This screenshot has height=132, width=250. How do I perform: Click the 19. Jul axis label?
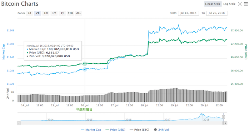pos(174,105)
